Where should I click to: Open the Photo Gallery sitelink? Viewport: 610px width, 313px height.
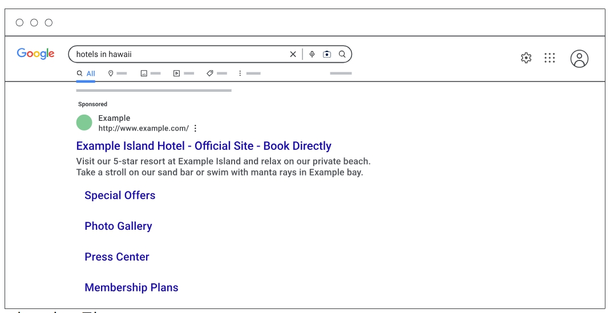pyautogui.click(x=118, y=226)
